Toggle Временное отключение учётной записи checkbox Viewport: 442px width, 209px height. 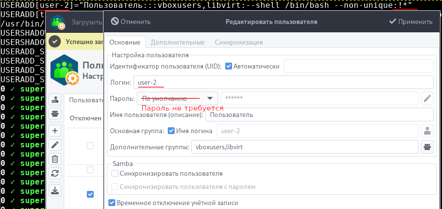(x=112, y=203)
